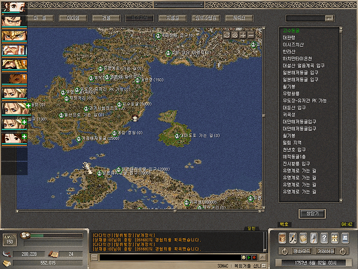Click the skull marker for 거제해저동굴(2500)
Image resolution: width=358 pixels, height=269 pixels.
[x=79, y=139]
